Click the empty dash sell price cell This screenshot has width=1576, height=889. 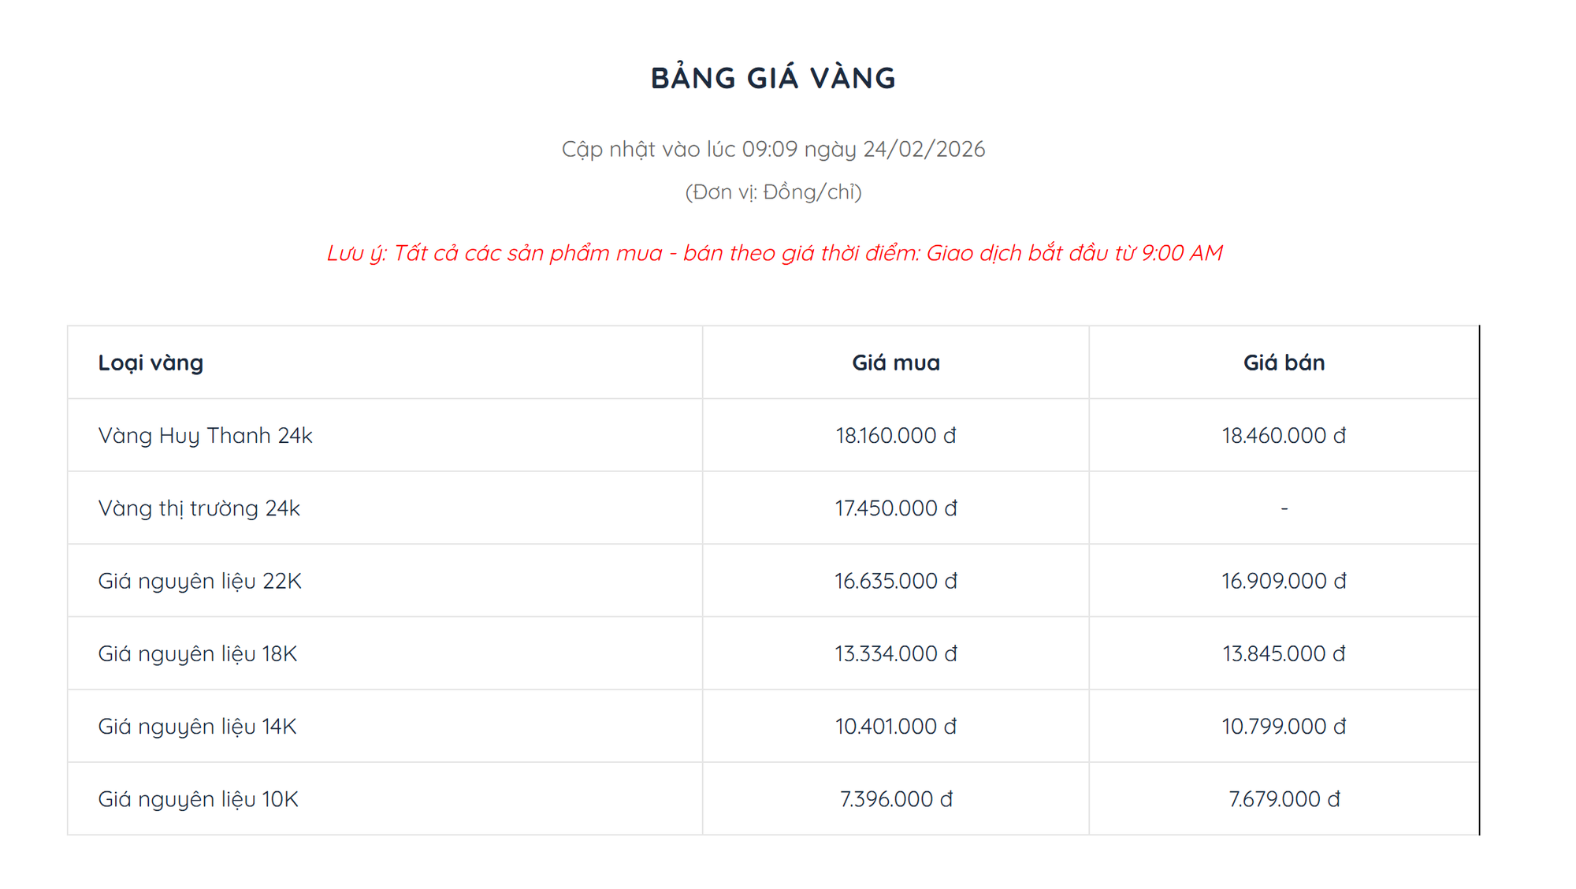[1284, 508]
